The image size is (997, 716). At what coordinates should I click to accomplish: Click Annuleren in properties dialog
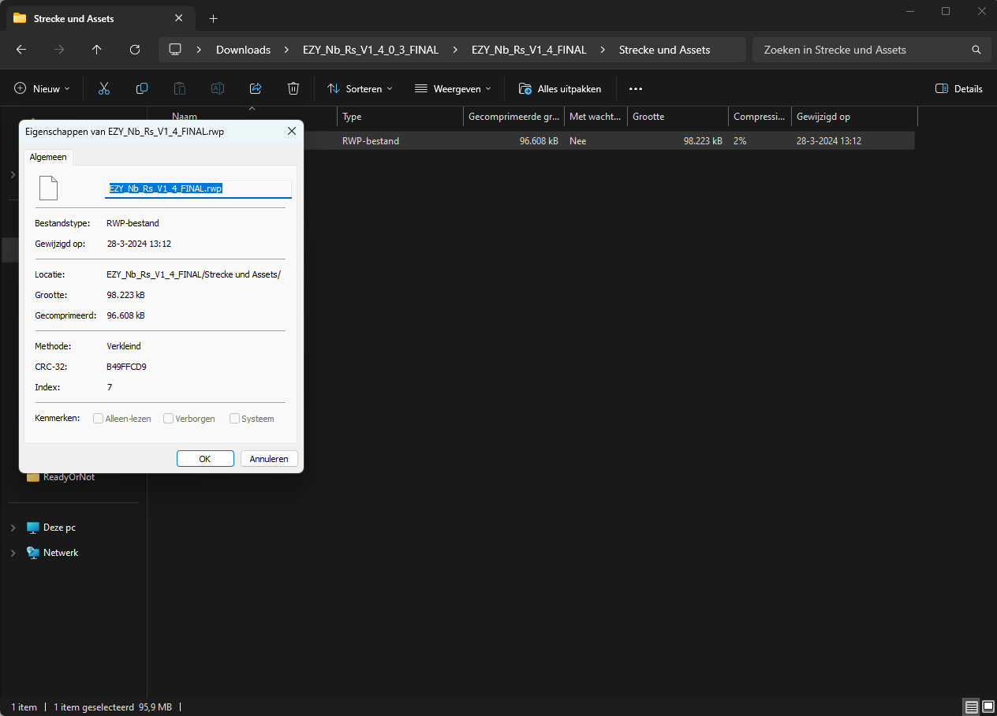click(269, 459)
